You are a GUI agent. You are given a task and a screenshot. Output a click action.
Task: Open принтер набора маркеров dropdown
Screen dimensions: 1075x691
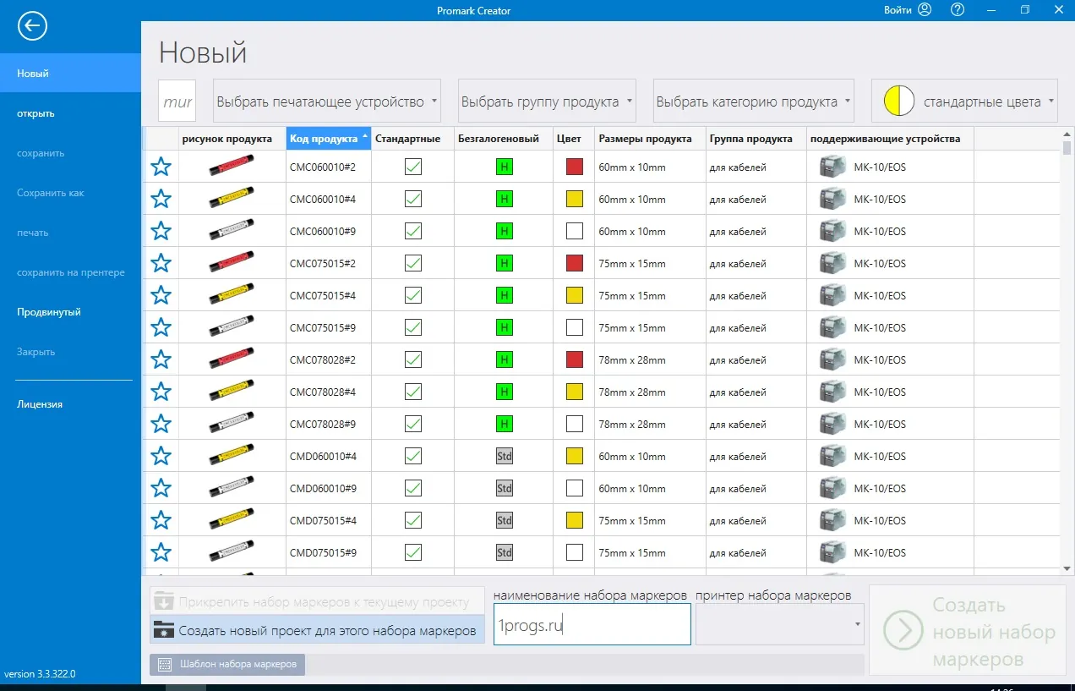(x=780, y=624)
